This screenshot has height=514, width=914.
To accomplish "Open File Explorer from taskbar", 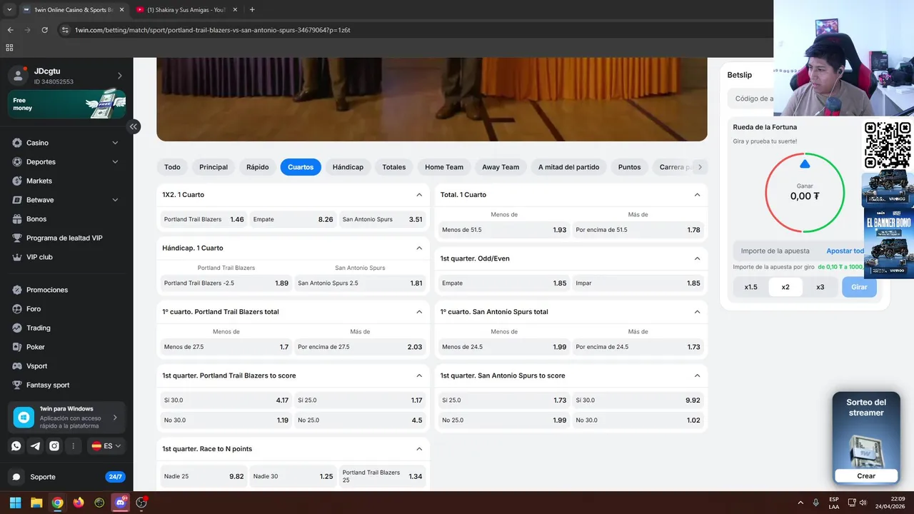I will coord(36,503).
